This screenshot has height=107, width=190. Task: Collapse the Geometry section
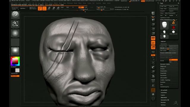pyautogui.click(x=164, y=44)
